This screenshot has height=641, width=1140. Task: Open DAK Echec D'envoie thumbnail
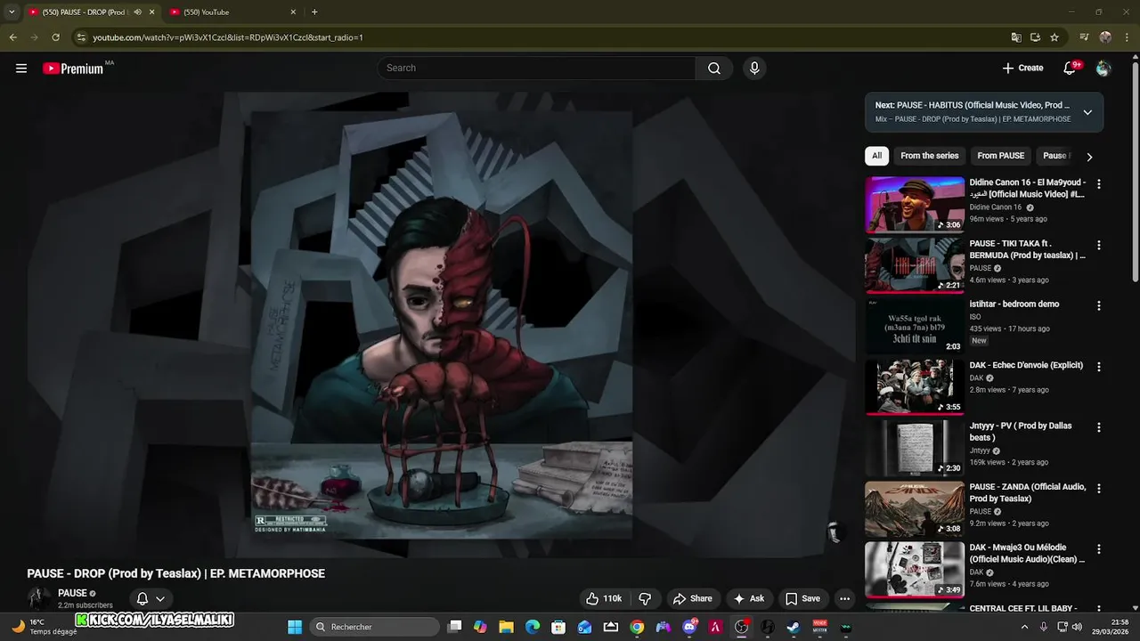point(915,386)
